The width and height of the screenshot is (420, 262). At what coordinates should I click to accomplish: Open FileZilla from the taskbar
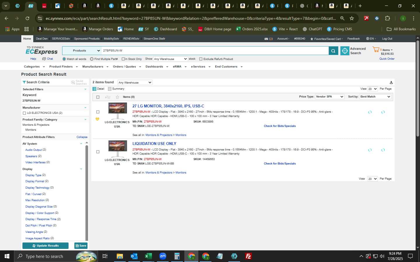(x=249, y=256)
